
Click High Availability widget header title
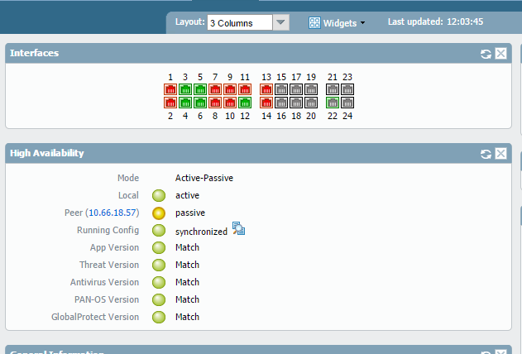point(47,153)
